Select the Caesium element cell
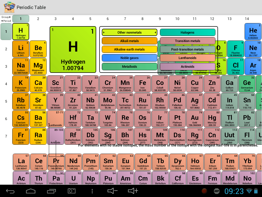This screenshot has width=262, height=197. pos(21,119)
